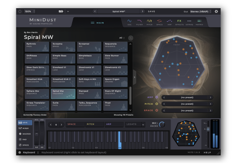Toggle the PITCH power button
This screenshot has height=164, width=237.
pyautogui.click(x=157, y=104)
